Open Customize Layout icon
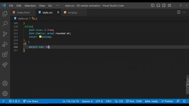This screenshot has width=189, height=106. coord(169,5)
